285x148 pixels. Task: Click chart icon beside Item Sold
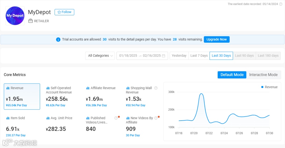(x=8, y=118)
